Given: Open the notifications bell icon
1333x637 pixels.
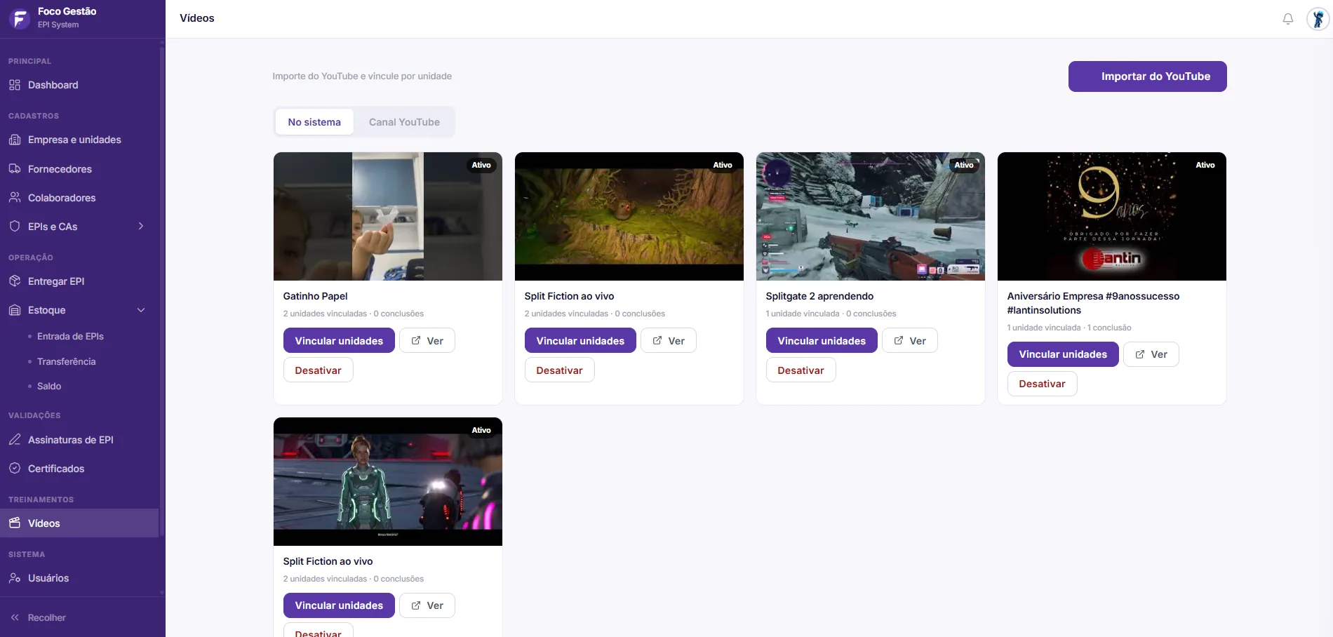Looking at the screenshot, I should click(1288, 19).
